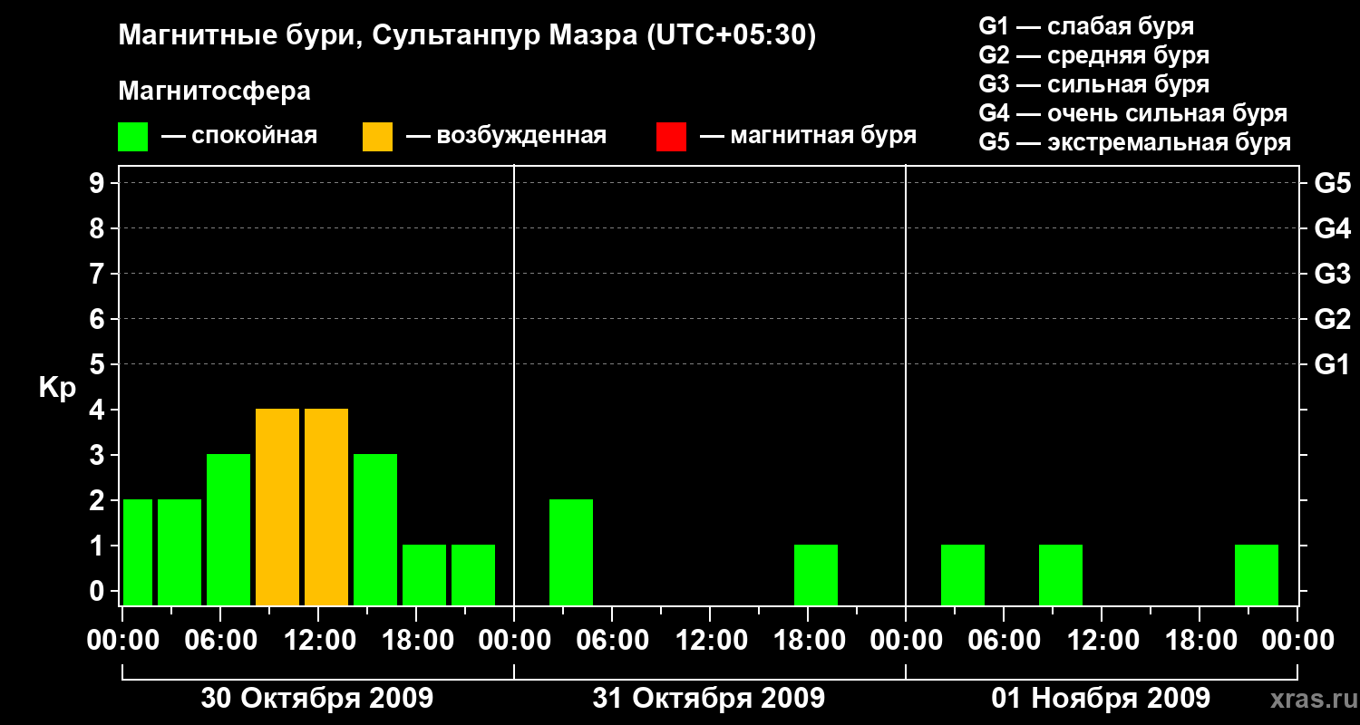Click the 'G3 — сильная буря' legend entry
The height and width of the screenshot is (725, 1360).
pyautogui.click(x=1093, y=84)
